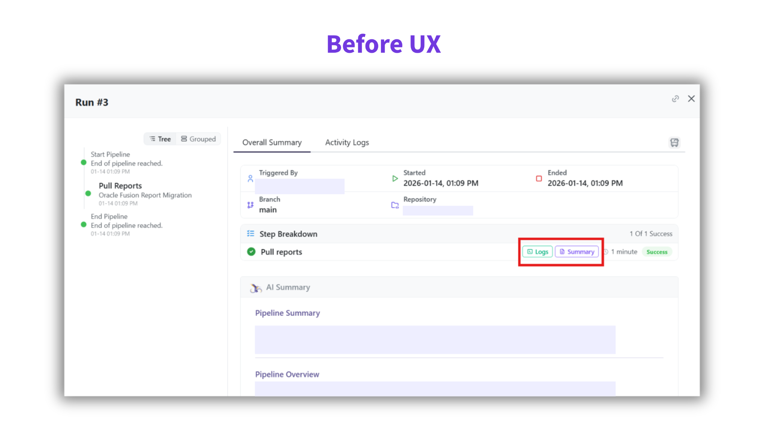Close the Run #3 dialog
Screen dimensions: 767x431
[691, 99]
